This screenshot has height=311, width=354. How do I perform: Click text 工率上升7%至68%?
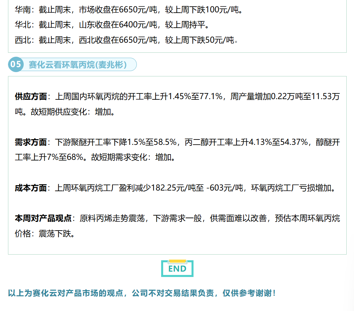pyautogui.click(x=49, y=157)
